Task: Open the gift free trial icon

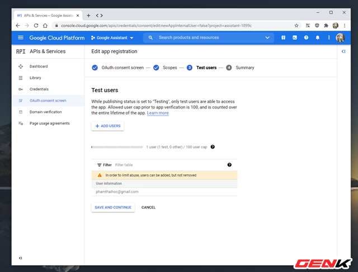Action: pyautogui.click(x=284, y=37)
